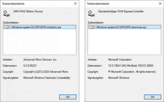
Task: Click file version '9.3.0-00221'
Action: pos(30,66)
